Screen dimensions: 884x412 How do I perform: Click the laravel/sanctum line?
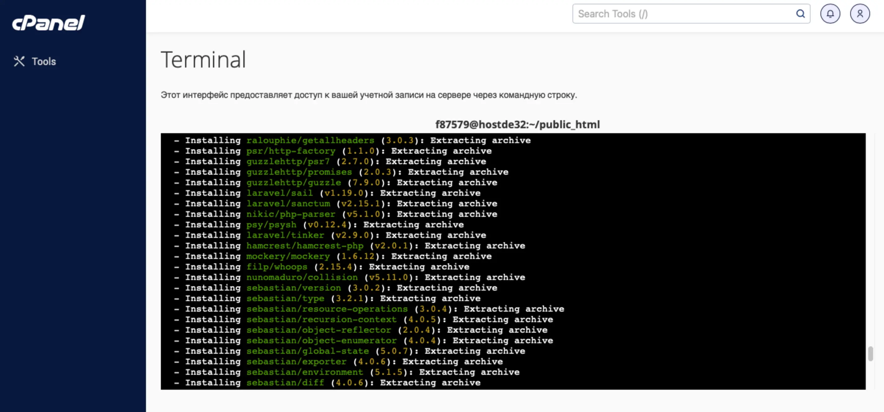tap(335, 204)
